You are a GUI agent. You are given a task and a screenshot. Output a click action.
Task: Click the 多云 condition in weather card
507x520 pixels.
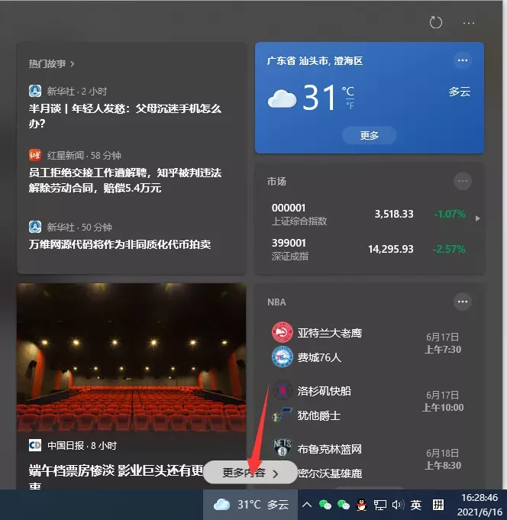[460, 92]
